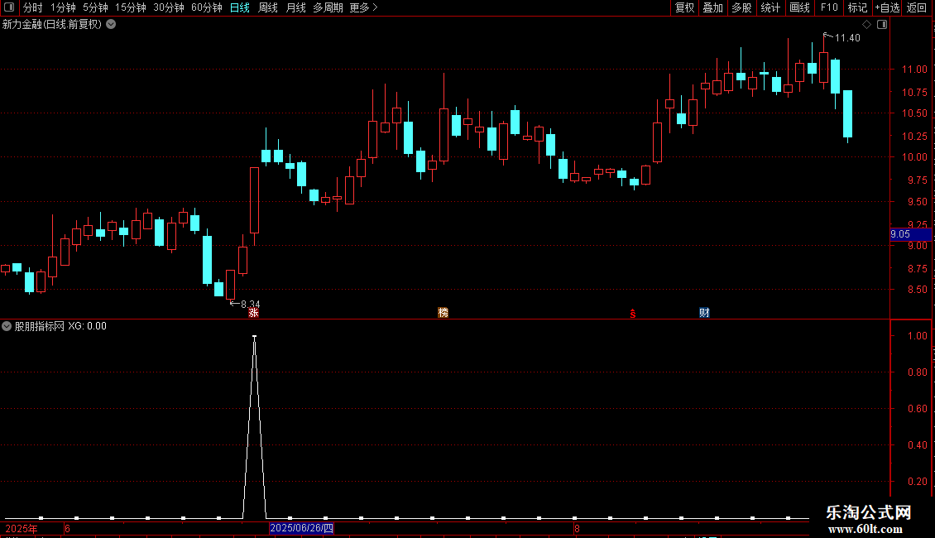This screenshot has height=538, width=935.
Task: Expand the 更多 period options
Action: 364,7
